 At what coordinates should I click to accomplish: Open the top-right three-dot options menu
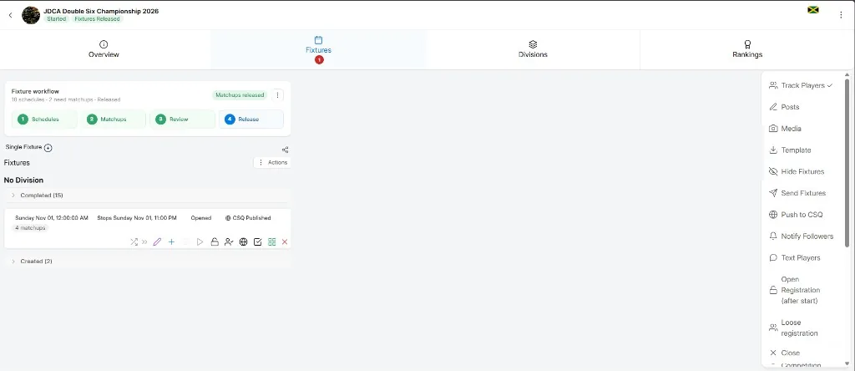[841, 15]
